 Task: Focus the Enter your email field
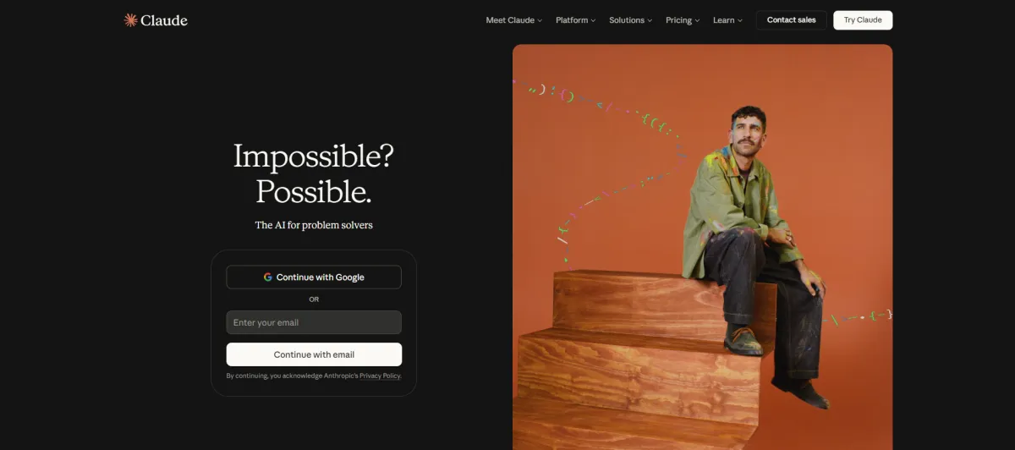click(x=314, y=322)
